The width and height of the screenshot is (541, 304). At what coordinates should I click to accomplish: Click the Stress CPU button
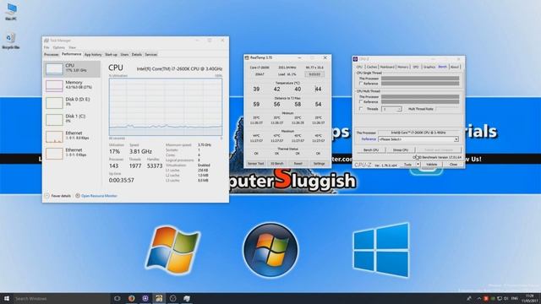(x=400, y=150)
